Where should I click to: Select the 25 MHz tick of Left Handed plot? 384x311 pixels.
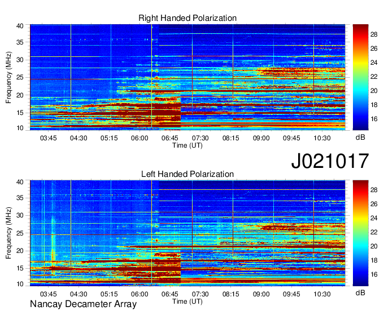[x=20, y=233]
